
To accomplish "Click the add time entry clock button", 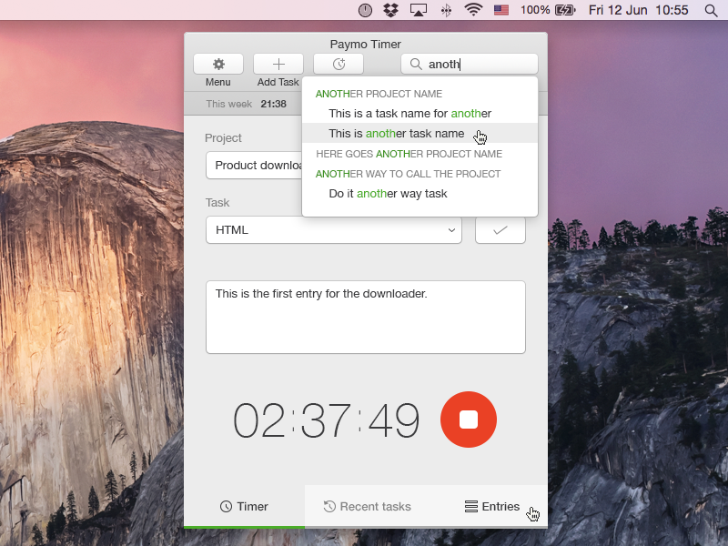I will point(339,64).
